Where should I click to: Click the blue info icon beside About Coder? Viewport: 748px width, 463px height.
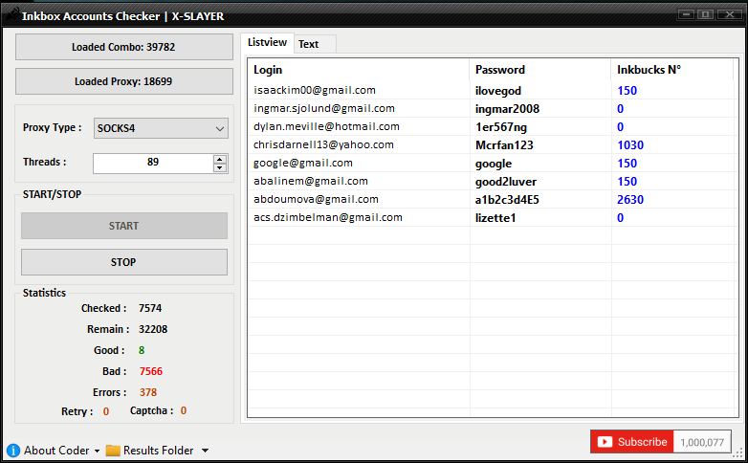point(13,451)
